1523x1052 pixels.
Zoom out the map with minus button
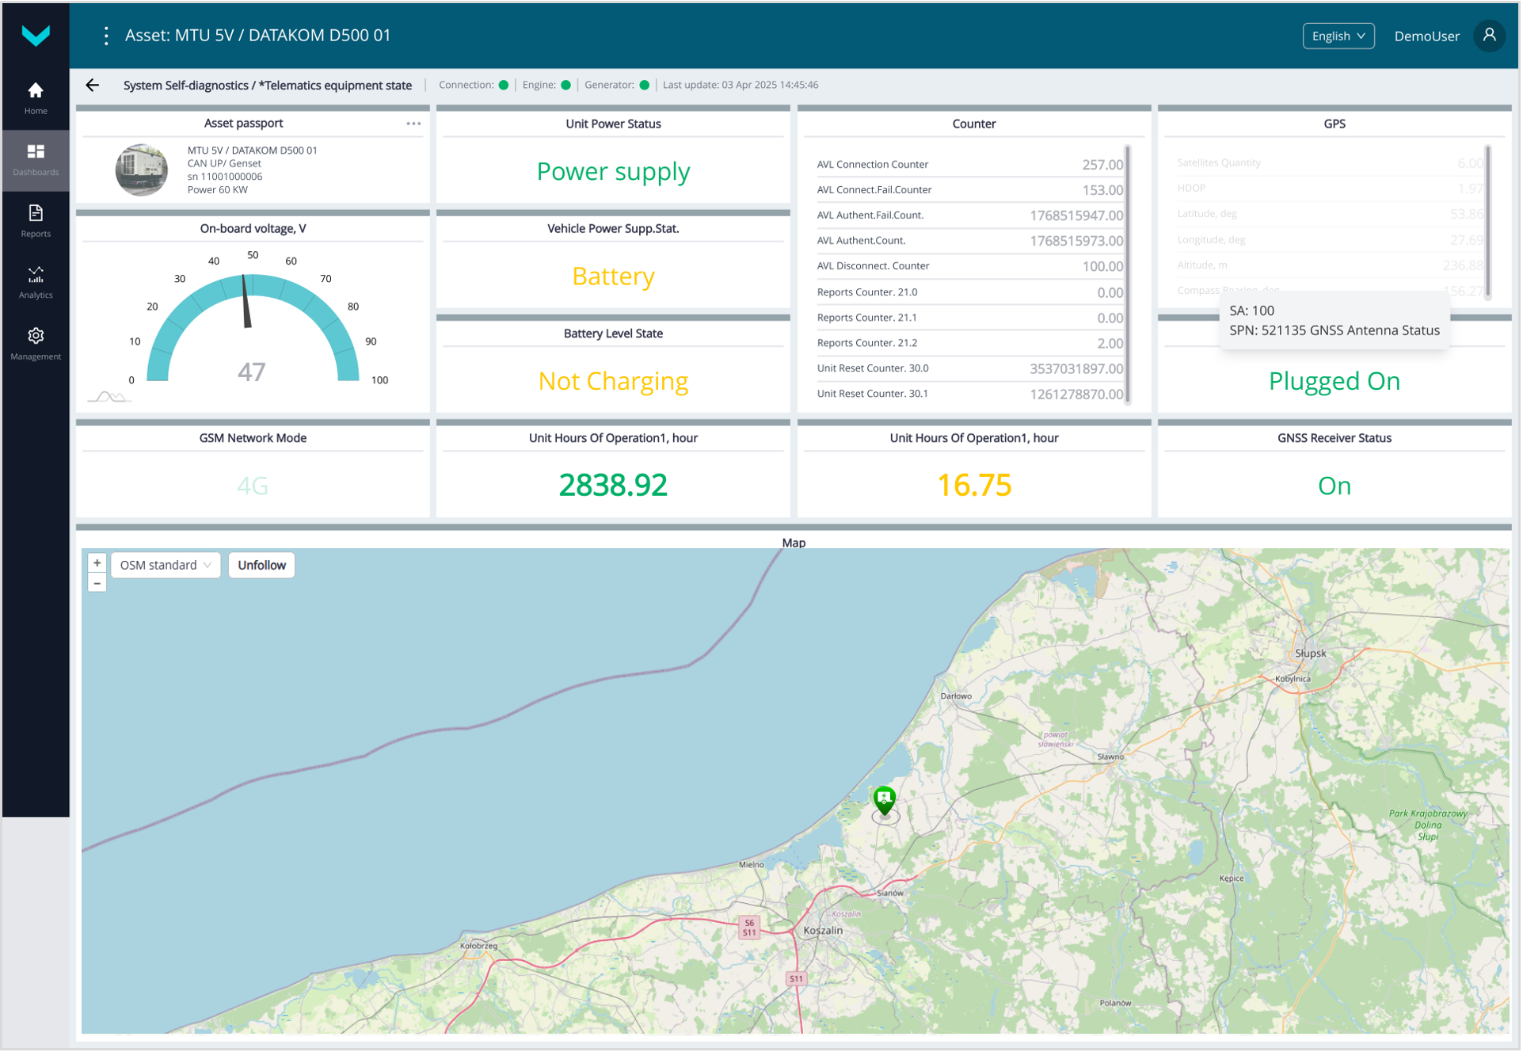[97, 584]
